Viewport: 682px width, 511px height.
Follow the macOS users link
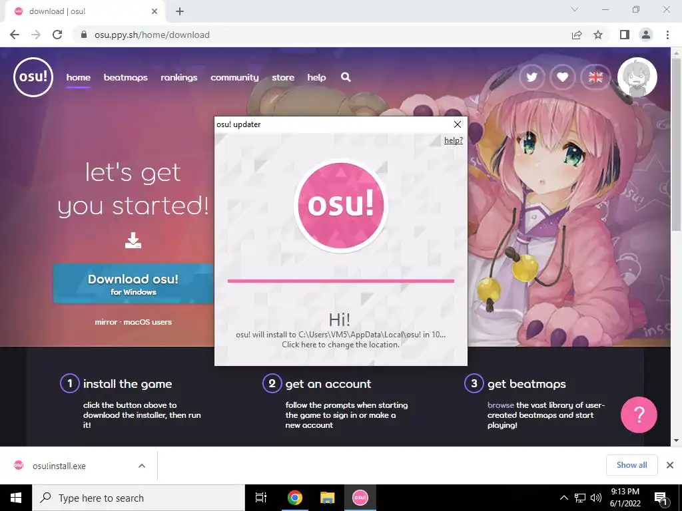coord(147,322)
